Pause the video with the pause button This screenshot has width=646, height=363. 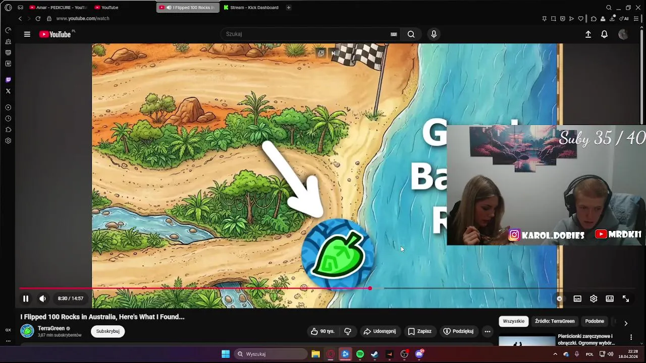point(26,298)
